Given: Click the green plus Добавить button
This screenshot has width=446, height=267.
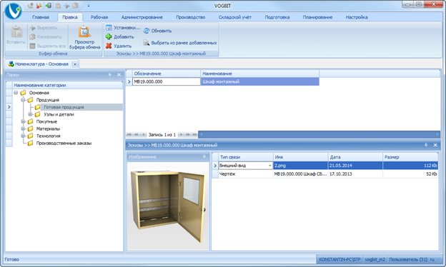Looking at the screenshot, I should coord(120,37).
